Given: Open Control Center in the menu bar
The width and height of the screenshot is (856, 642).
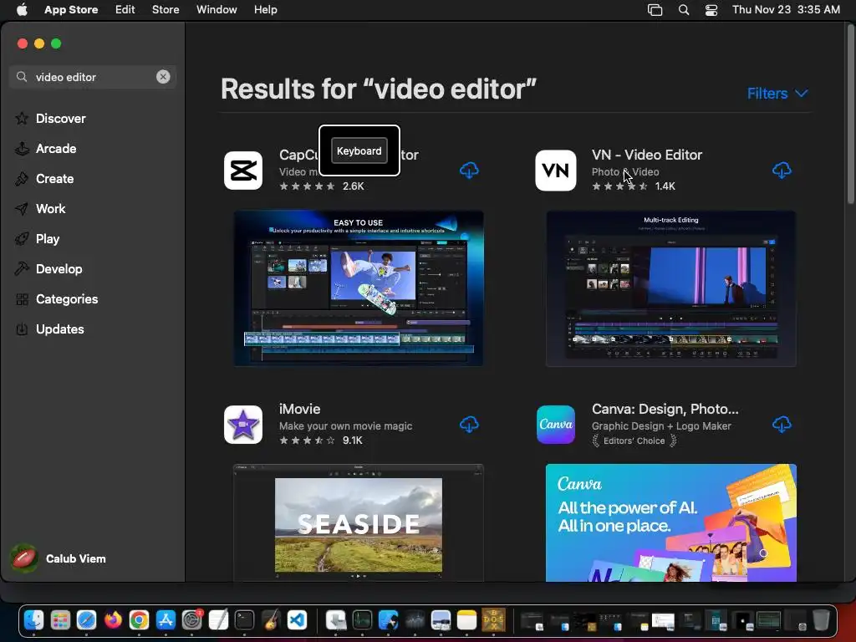Looking at the screenshot, I should [x=711, y=10].
